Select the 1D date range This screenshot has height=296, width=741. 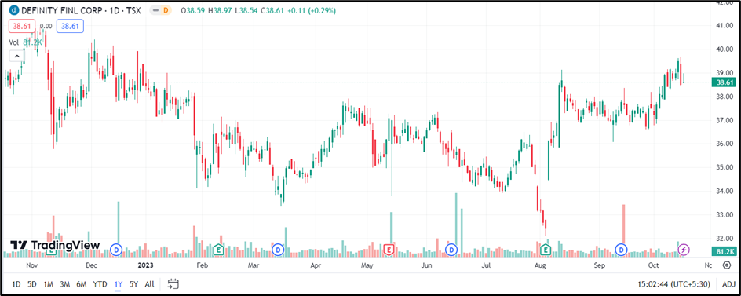pyautogui.click(x=16, y=284)
